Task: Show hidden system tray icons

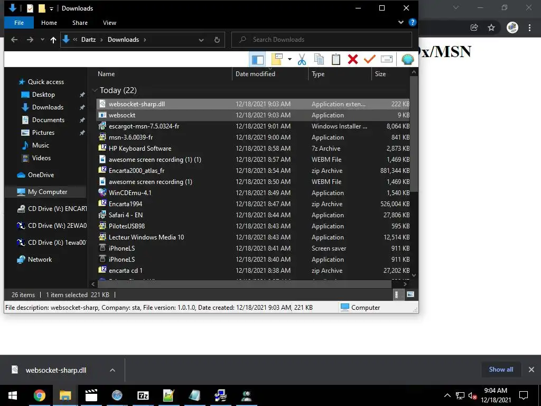Action: [447, 395]
